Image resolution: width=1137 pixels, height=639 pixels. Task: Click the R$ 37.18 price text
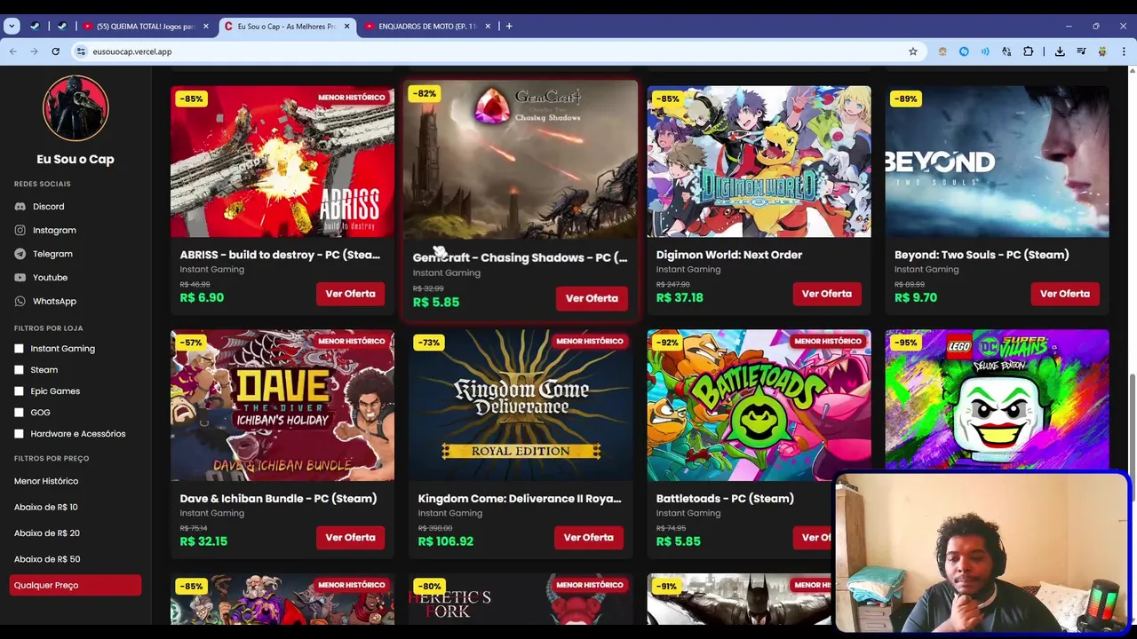pyautogui.click(x=680, y=297)
